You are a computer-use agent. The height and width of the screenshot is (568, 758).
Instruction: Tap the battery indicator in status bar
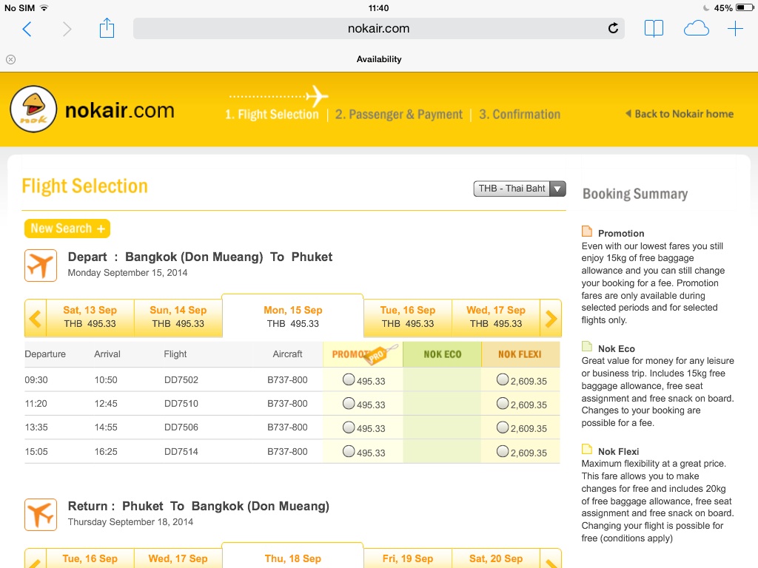click(x=744, y=7)
